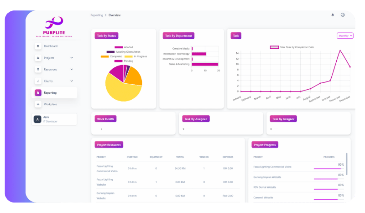Click the Workplace chart icon
This screenshot has height=213, width=365.
38,104
